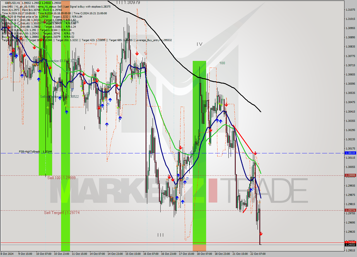Click 1.30715 on the price scale
Viewport: 357px width, 257px height.
click(350, 65)
